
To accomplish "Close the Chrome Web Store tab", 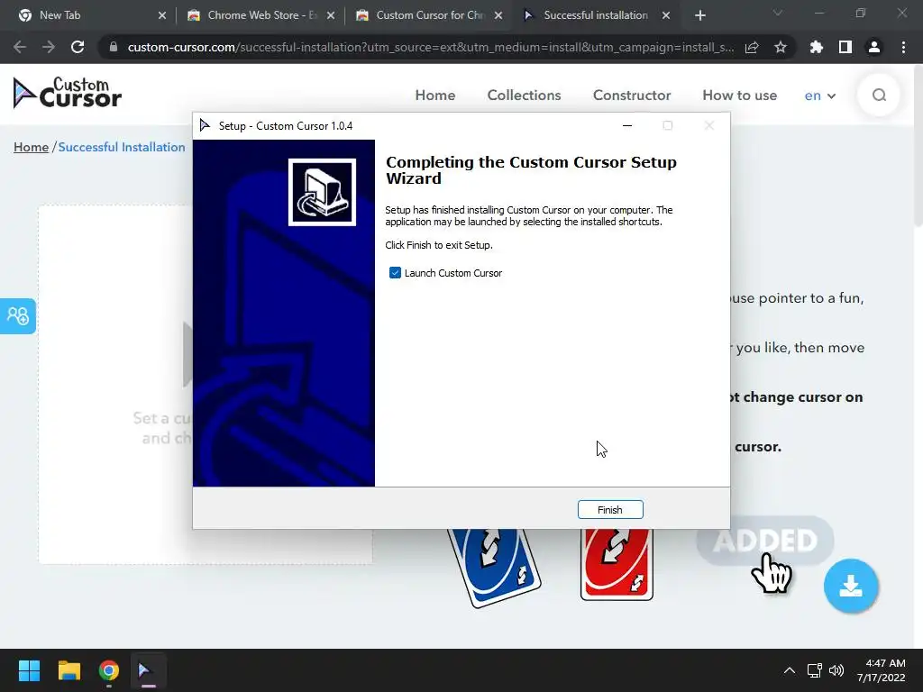I will click(330, 15).
